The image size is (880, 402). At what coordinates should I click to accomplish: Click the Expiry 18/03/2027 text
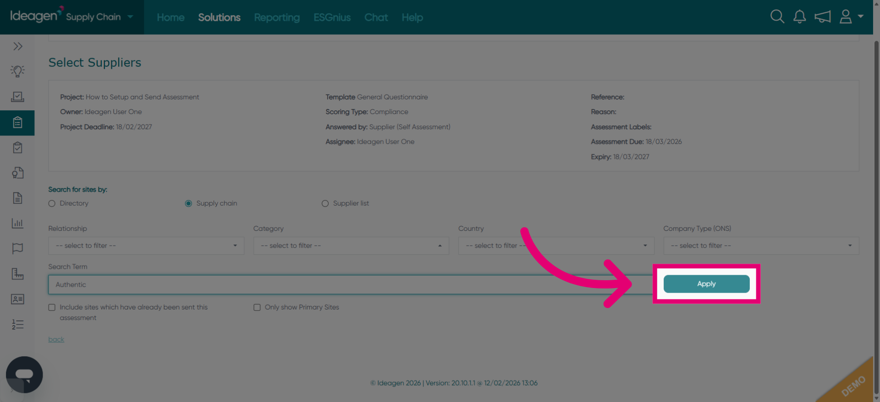point(620,157)
